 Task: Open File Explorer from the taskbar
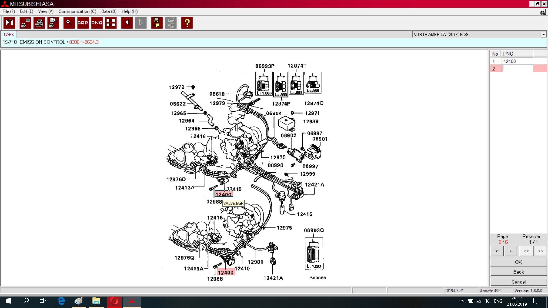pos(96,301)
